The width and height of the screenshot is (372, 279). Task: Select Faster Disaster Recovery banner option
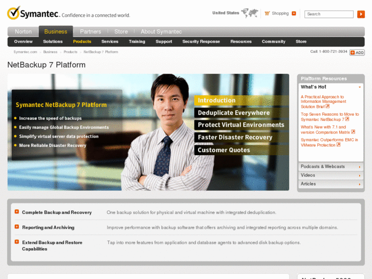click(x=242, y=137)
